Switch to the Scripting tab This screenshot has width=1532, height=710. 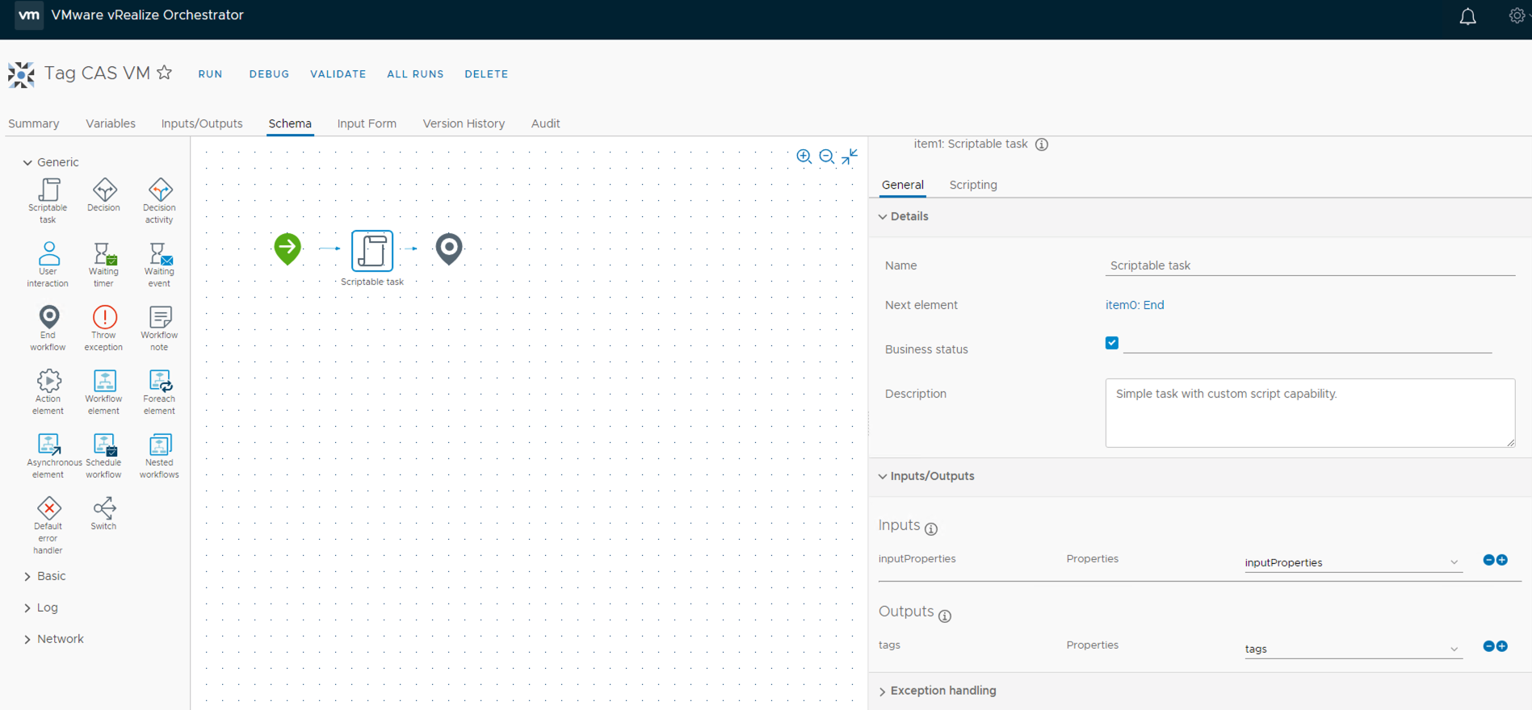[972, 185]
